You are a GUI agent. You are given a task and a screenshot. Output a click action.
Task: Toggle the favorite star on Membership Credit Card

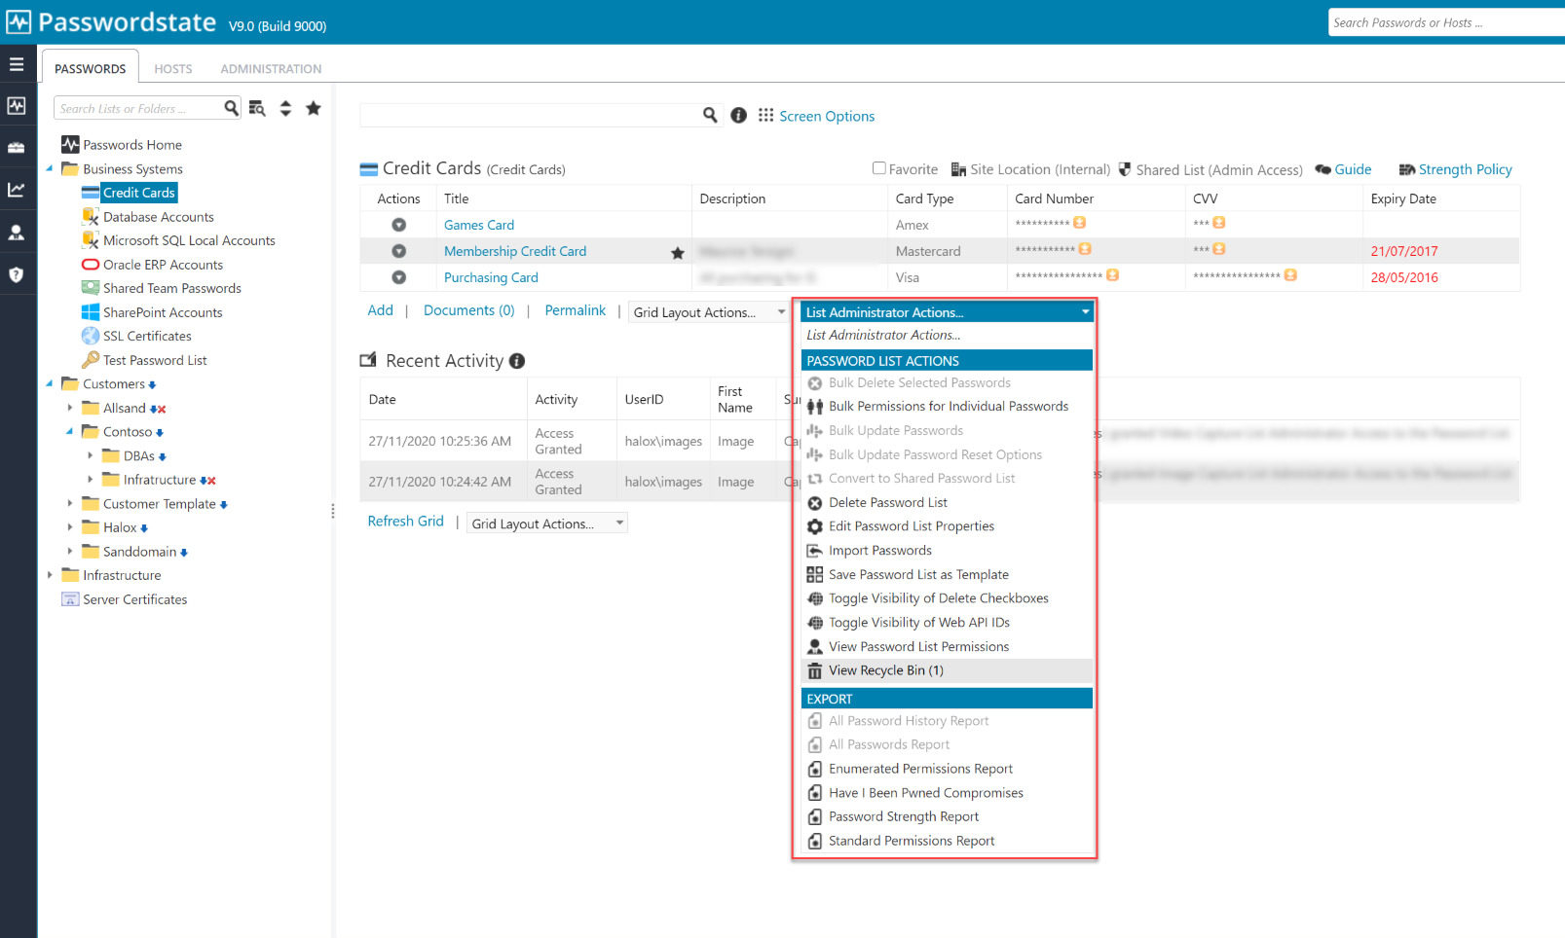pyautogui.click(x=678, y=252)
